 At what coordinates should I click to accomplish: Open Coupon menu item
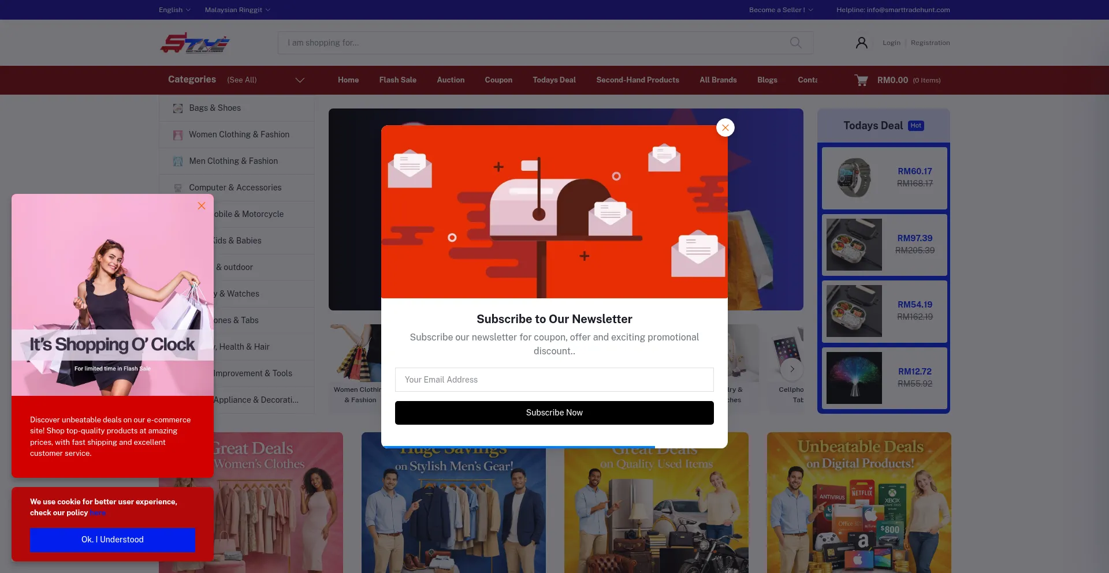(498, 80)
